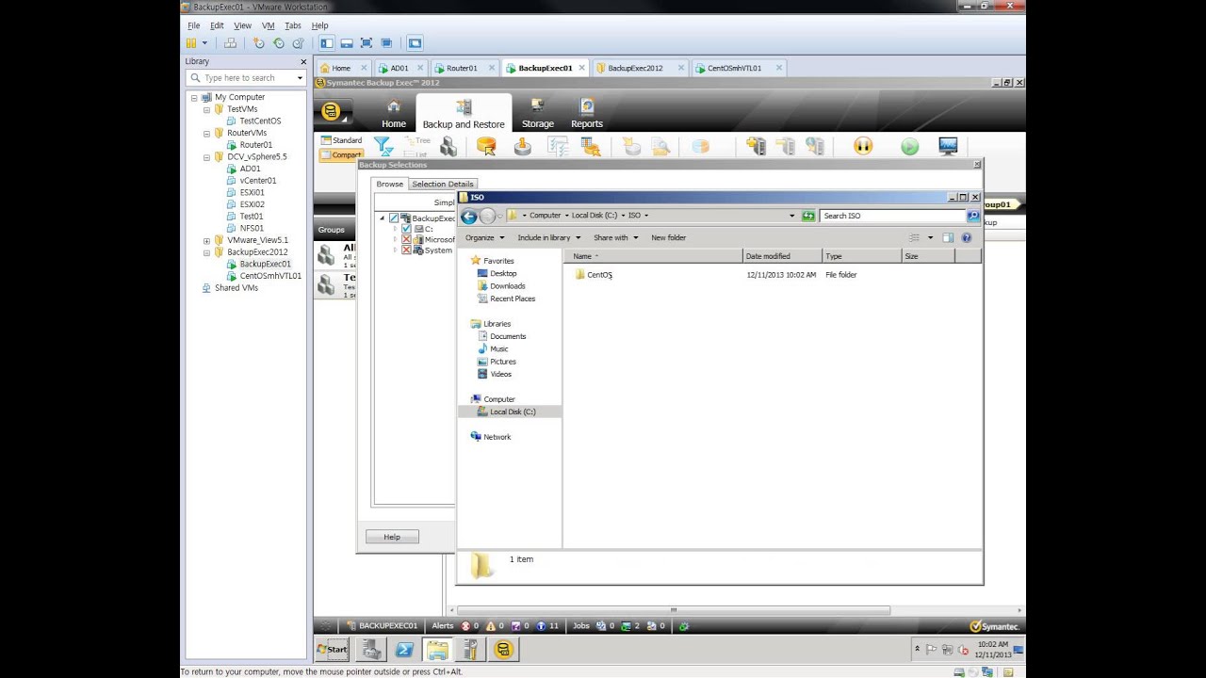Click the refresh button beside address bar
Viewport: 1206px width, 678px height.
[808, 216]
